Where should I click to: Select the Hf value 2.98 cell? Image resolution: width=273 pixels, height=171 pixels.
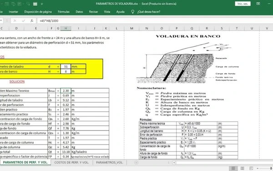pyautogui.click(x=66, y=124)
